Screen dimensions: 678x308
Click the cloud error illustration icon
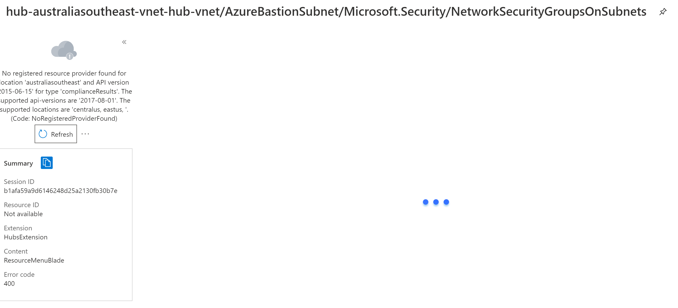point(64,50)
